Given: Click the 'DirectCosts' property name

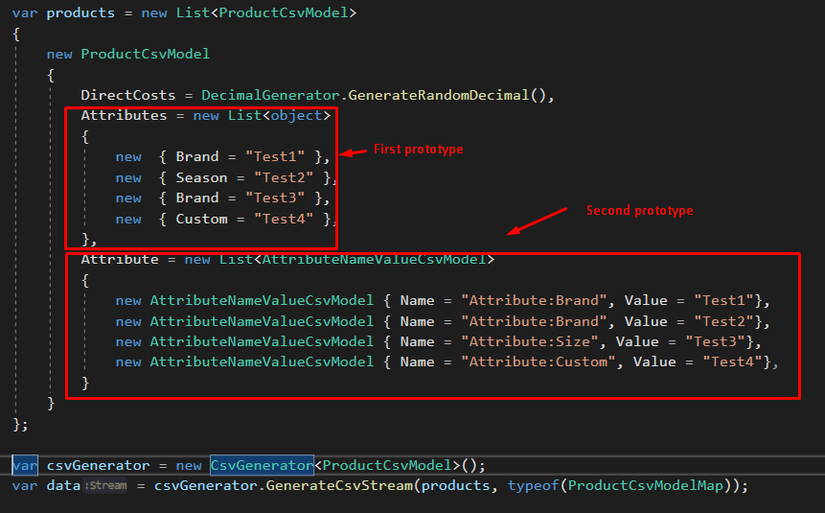Looking at the screenshot, I should coord(127,95).
